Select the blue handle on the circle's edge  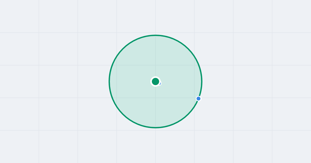199,99
